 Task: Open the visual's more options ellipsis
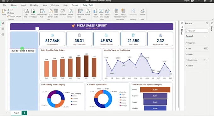pos(37,29)
